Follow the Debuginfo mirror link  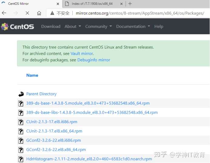tap(94, 60)
